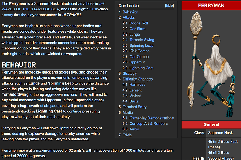The width and height of the screenshot is (241, 160).
Task: Go to Concept Art & Renders subsection
Action: [x=148, y=124]
